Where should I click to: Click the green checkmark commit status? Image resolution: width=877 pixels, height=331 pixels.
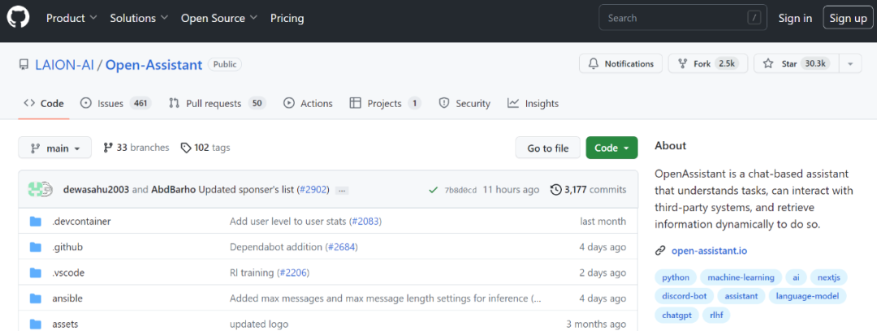click(433, 190)
